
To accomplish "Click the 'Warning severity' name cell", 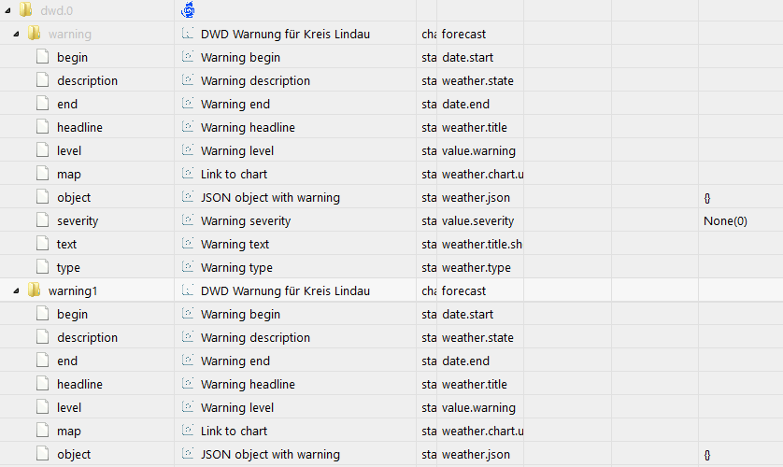I will pyautogui.click(x=246, y=221).
